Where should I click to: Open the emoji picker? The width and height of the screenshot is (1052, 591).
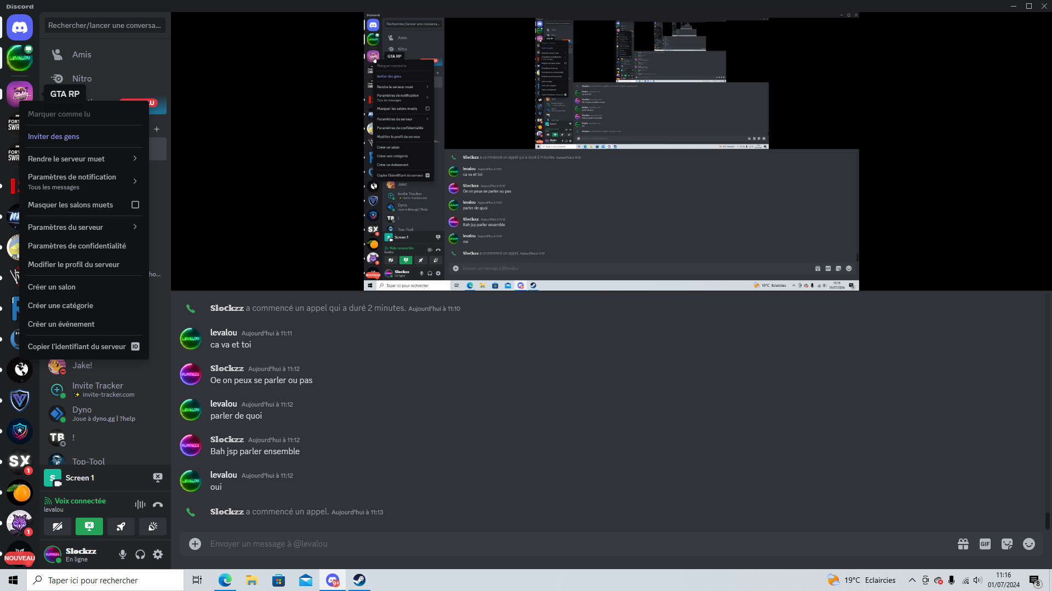click(1029, 544)
